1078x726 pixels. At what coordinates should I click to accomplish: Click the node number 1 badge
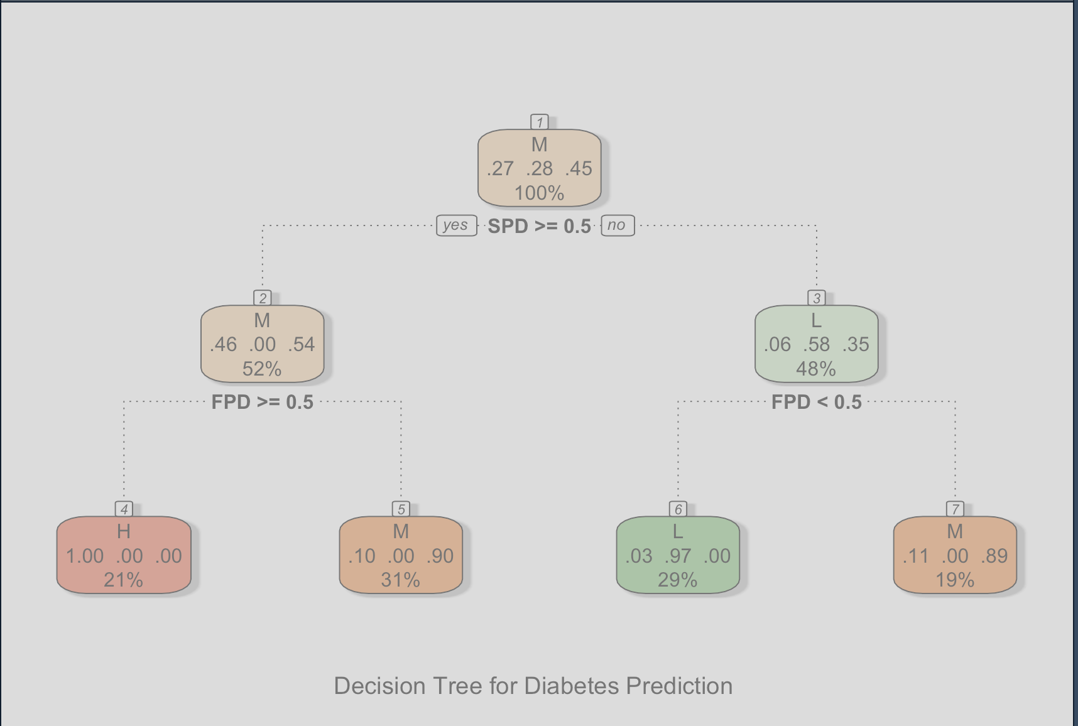pyautogui.click(x=540, y=122)
